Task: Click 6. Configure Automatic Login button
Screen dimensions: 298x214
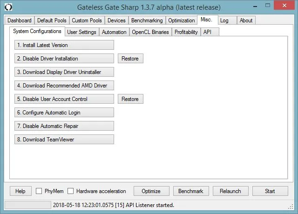Action: pyautogui.click(x=64, y=113)
